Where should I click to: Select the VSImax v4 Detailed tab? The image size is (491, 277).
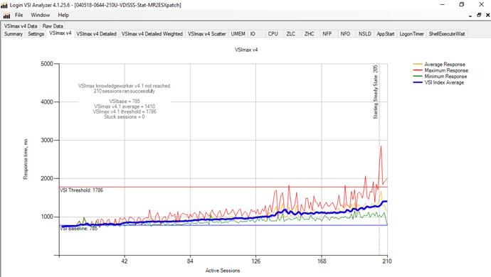97,34
